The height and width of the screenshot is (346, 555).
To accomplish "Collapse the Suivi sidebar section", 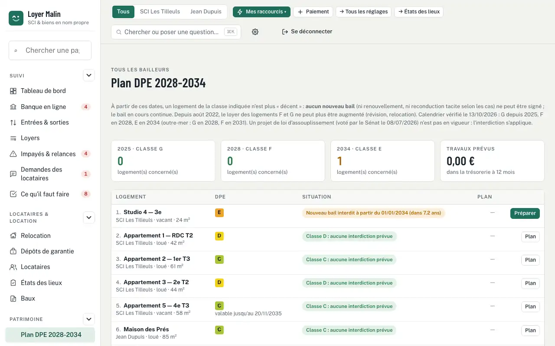I will [x=89, y=75].
